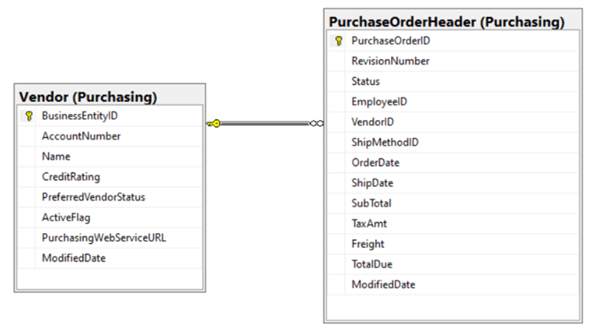
Task: Click the primary key icon beside BusinessEntityID
Action: tap(29, 116)
